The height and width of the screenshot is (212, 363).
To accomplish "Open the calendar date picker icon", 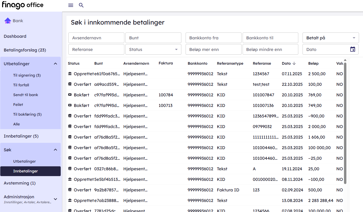I will click(353, 49).
